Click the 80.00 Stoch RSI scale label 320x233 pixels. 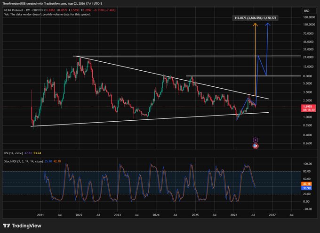(x=308, y=171)
